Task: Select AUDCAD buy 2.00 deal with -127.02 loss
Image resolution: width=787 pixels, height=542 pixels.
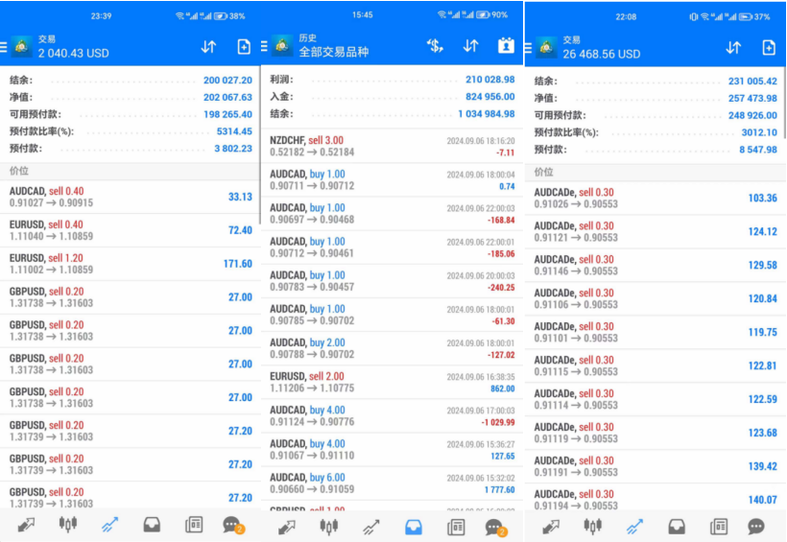Action: 392,348
